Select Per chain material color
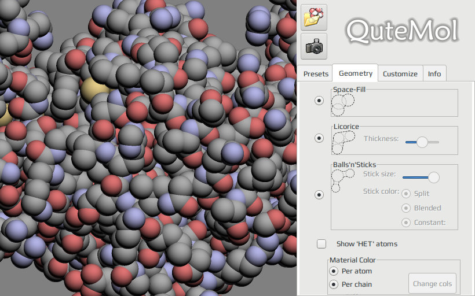This screenshot has width=475, height=296. point(334,284)
